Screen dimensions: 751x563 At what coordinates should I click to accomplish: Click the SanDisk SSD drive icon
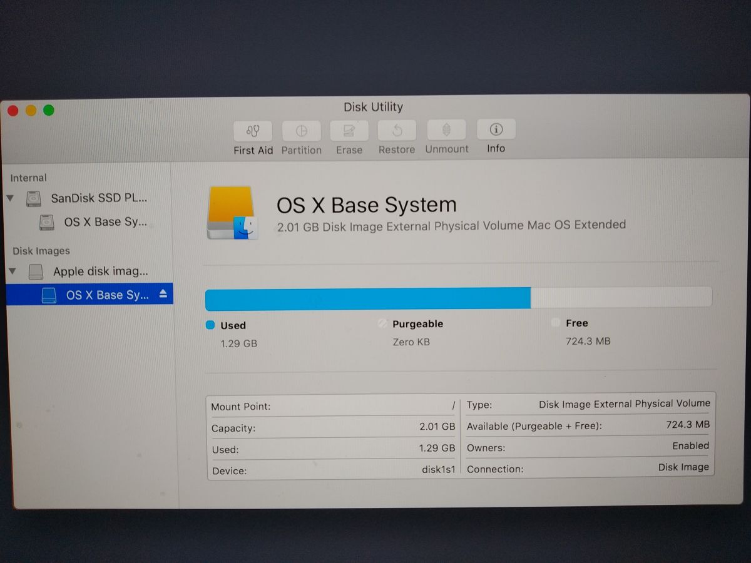[x=34, y=199]
